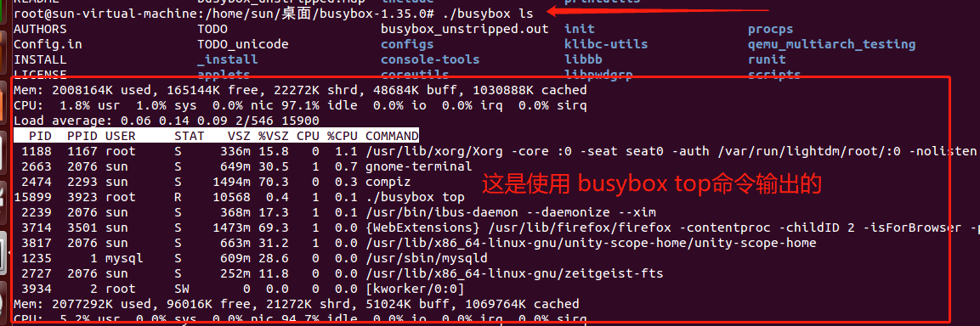Click the Load average line

tap(167, 121)
